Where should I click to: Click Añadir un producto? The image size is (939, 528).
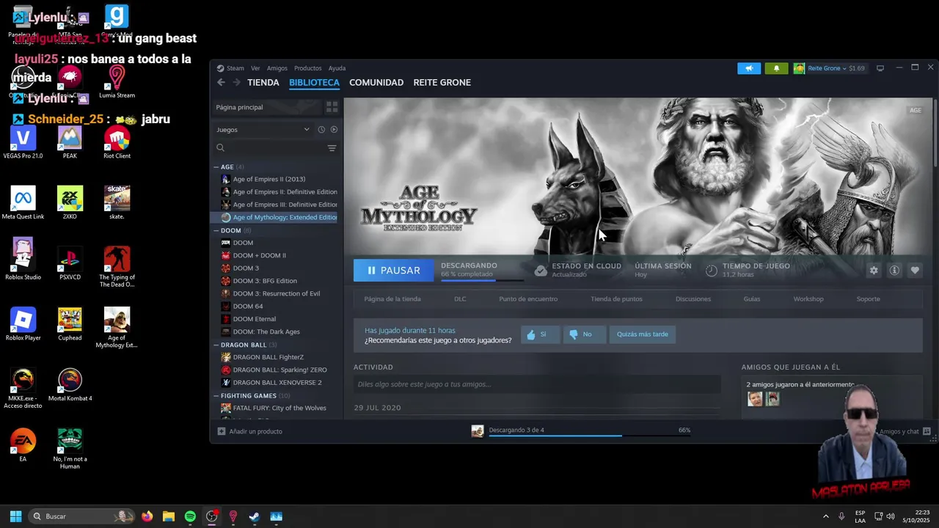[x=250, y=431]
